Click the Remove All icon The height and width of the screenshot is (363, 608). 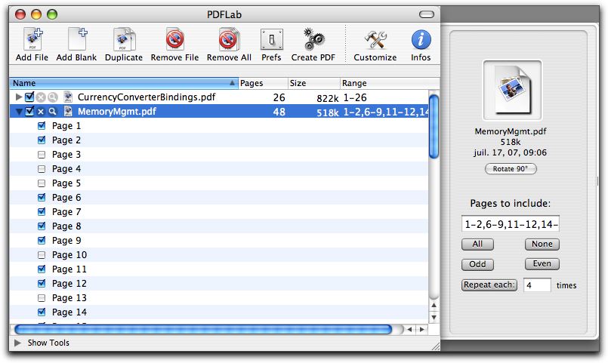tap(229, 40)
